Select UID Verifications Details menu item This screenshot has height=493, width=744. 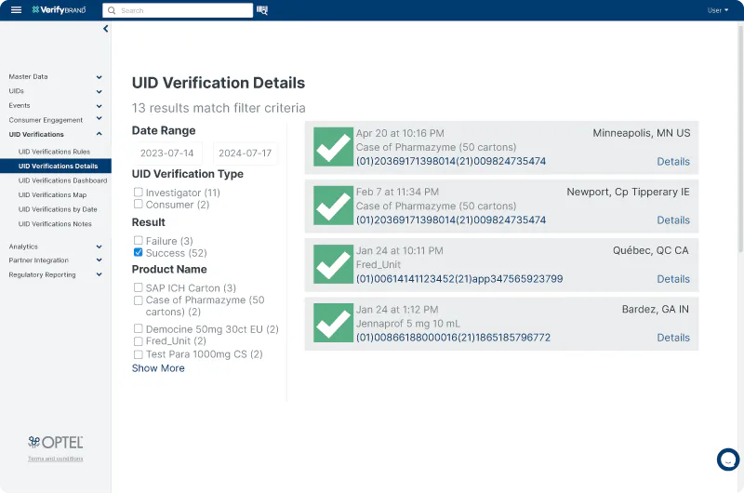pyautogui.click(x=56, y=166)
